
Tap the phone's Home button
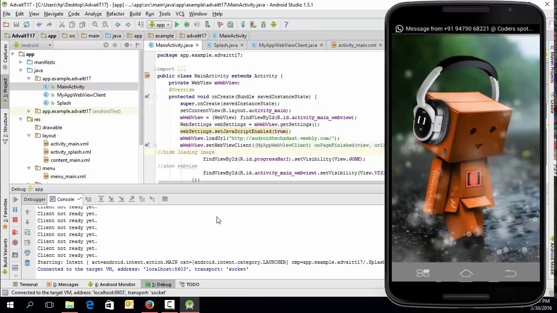coord(466,273)
